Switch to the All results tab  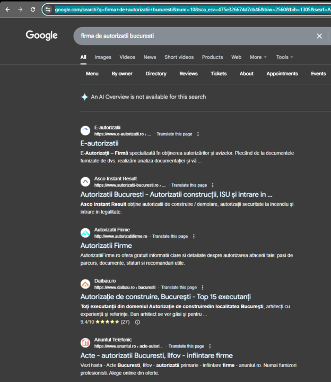coord(83,57)
